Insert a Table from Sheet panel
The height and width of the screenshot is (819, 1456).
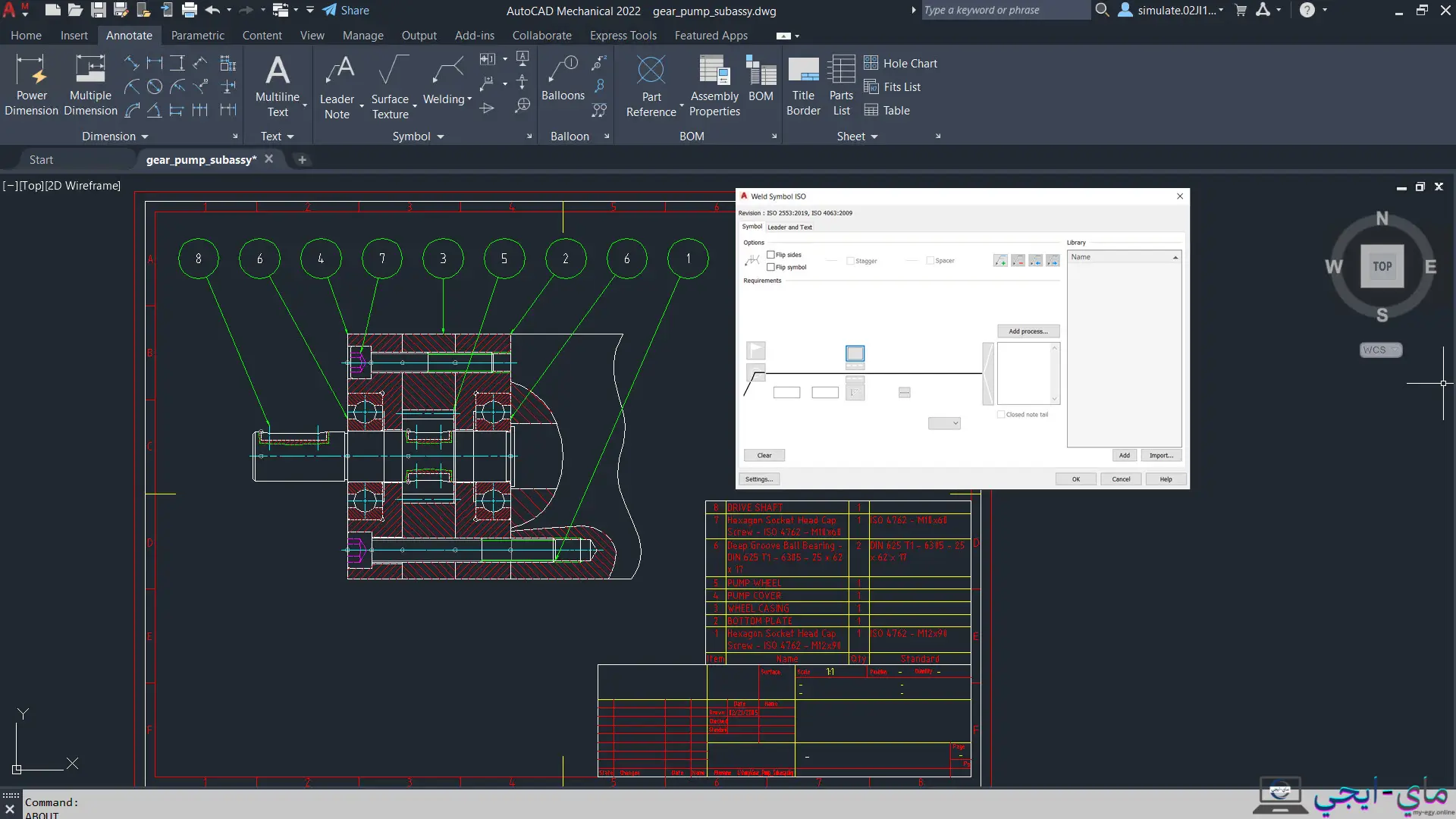[886, 111]
